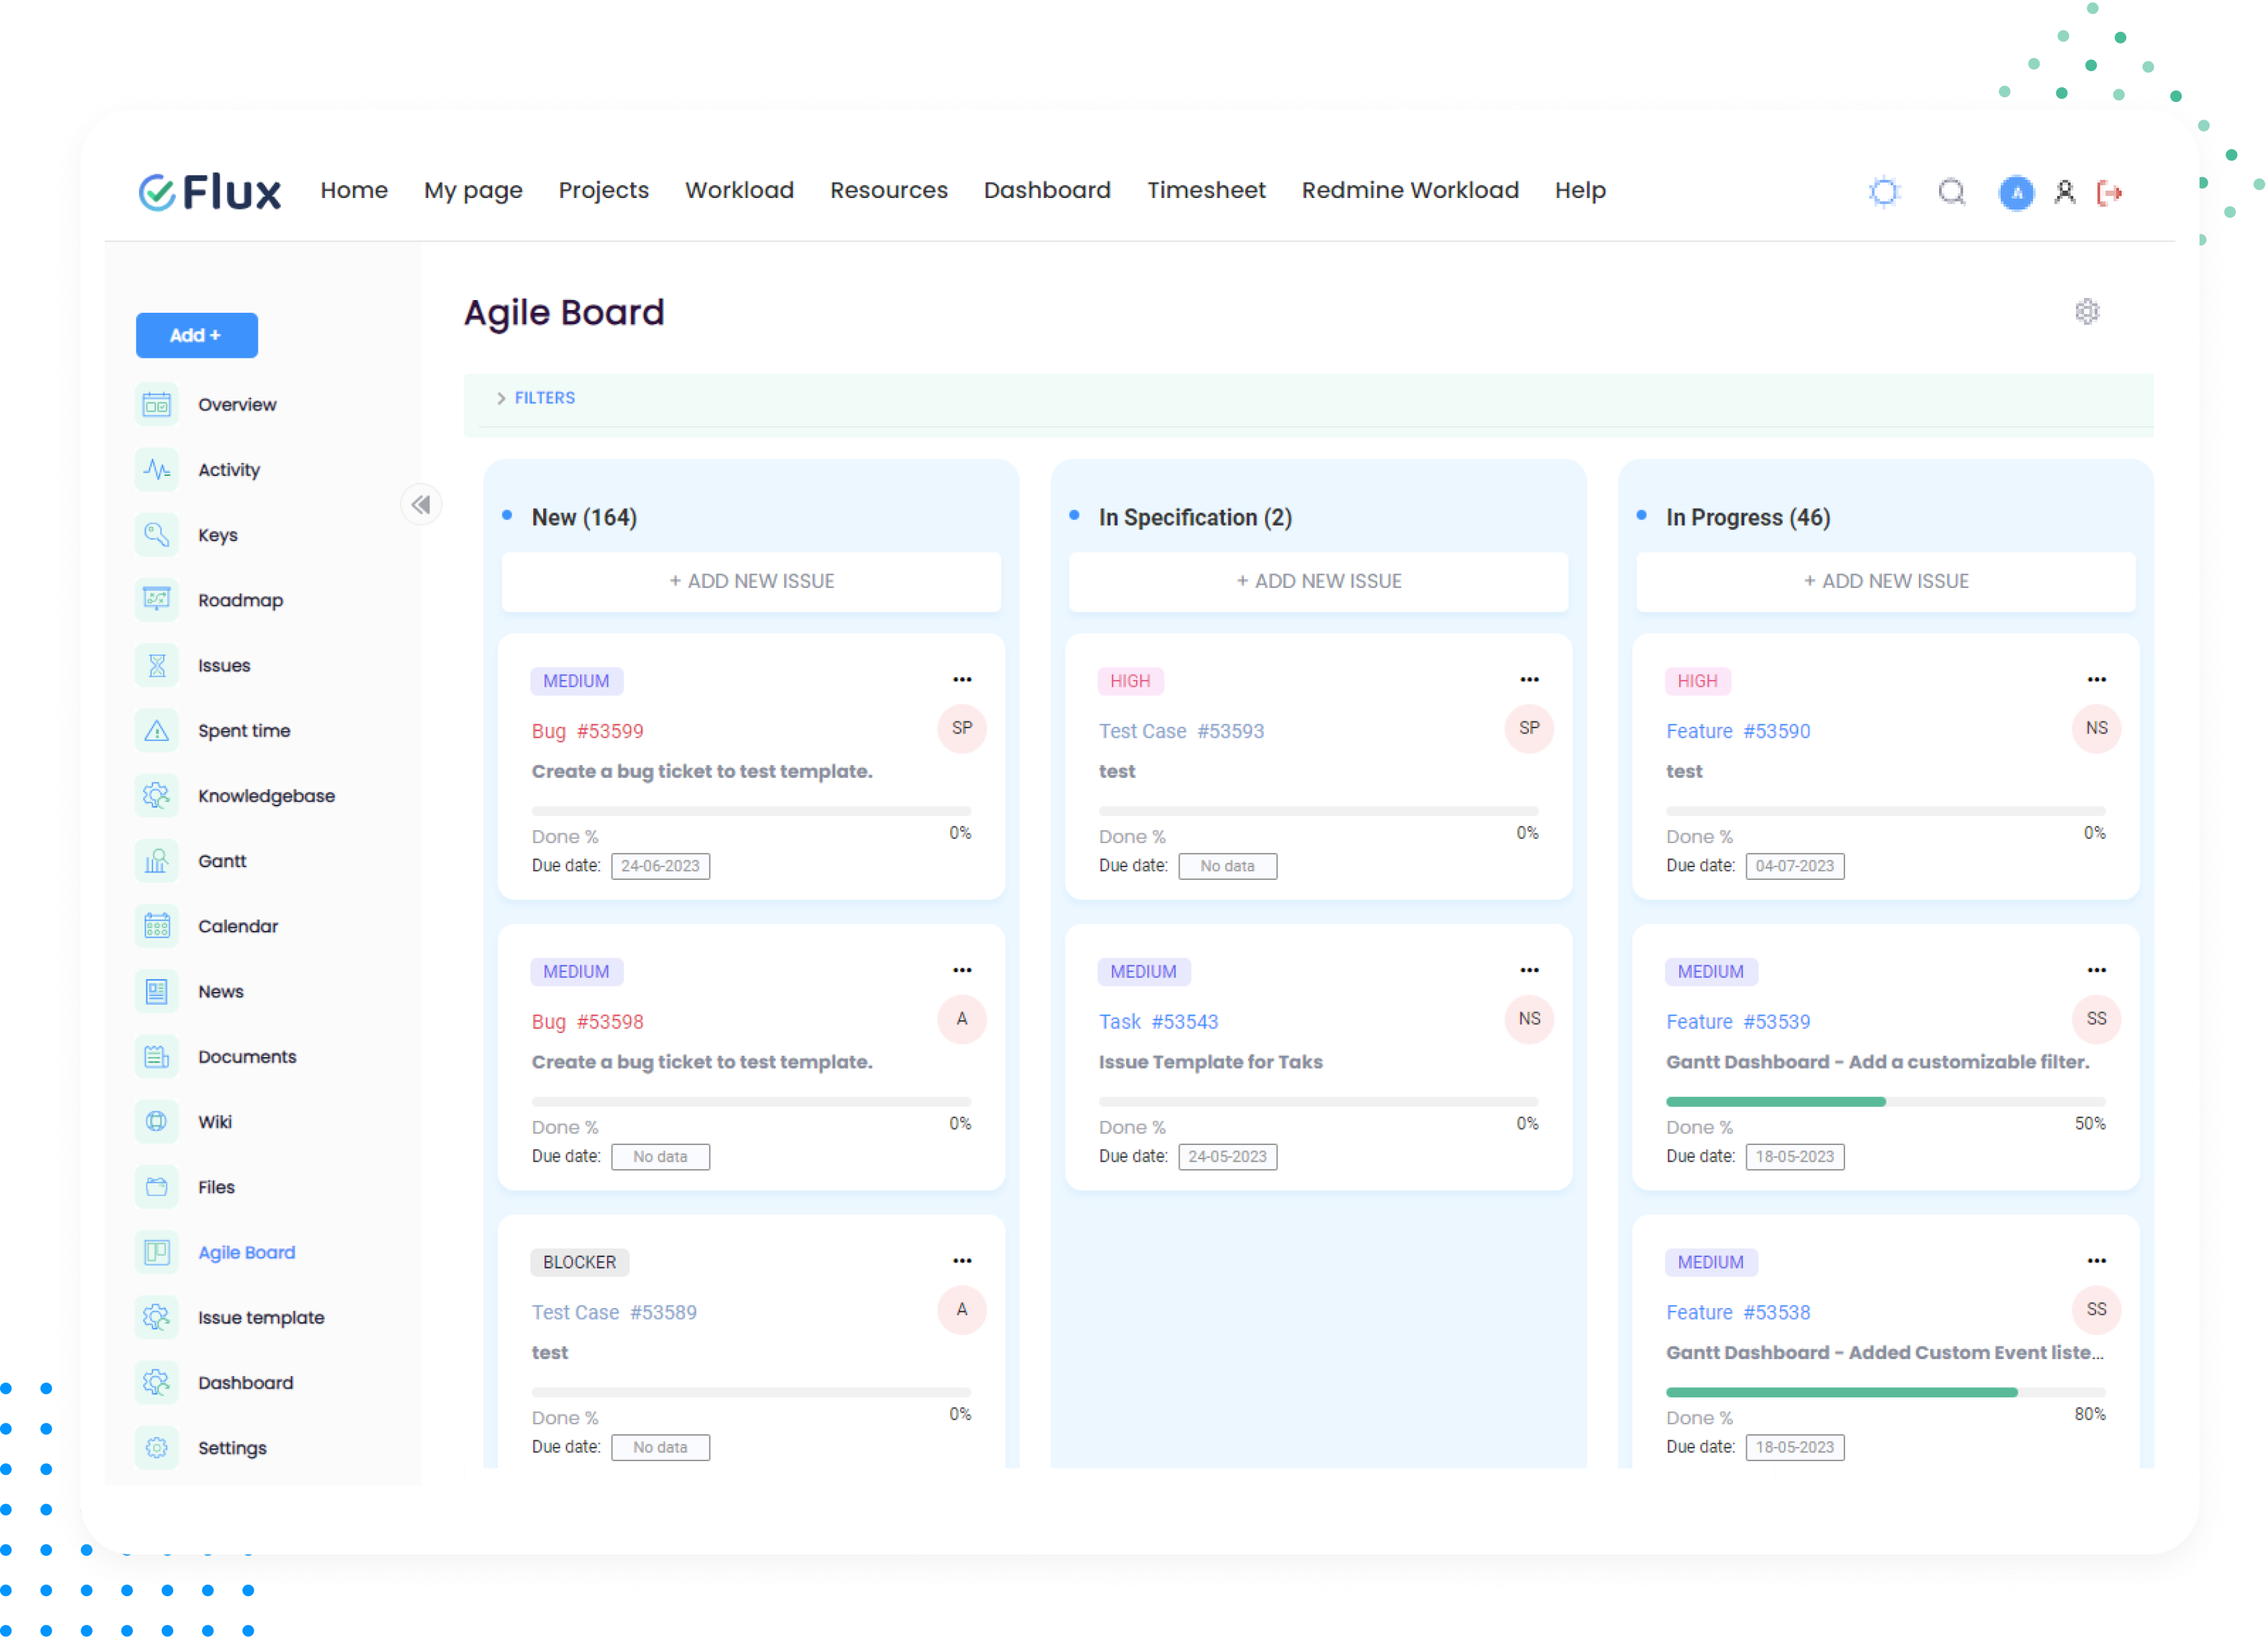Viewport: 2268px width, 1637px height.
Task: Open Agile Board settings gear icon
Action: coord(2087,312)
